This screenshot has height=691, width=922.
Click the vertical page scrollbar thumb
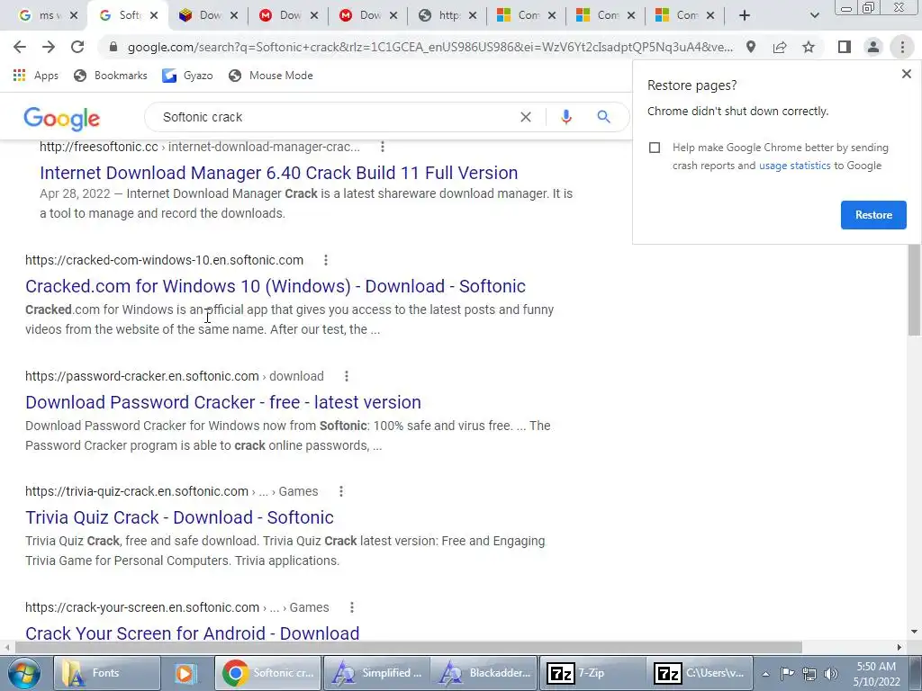[x=914, y=290]
